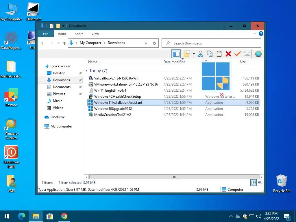Open the Windows Start menu

(7, 216)
